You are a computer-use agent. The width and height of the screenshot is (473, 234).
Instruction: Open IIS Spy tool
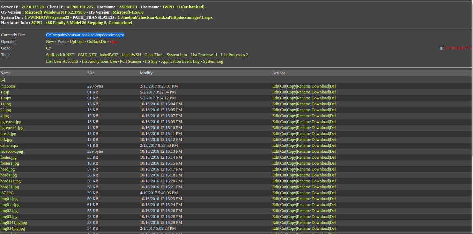[x=151, y=61]
